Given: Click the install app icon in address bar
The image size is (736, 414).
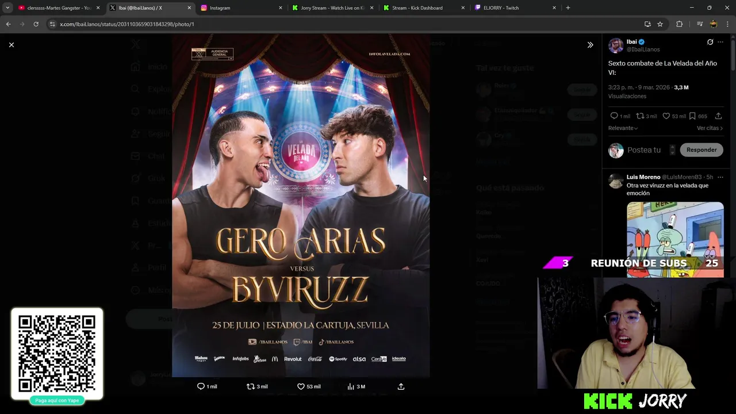Looking at the screenshot, I should coord(647,24).
